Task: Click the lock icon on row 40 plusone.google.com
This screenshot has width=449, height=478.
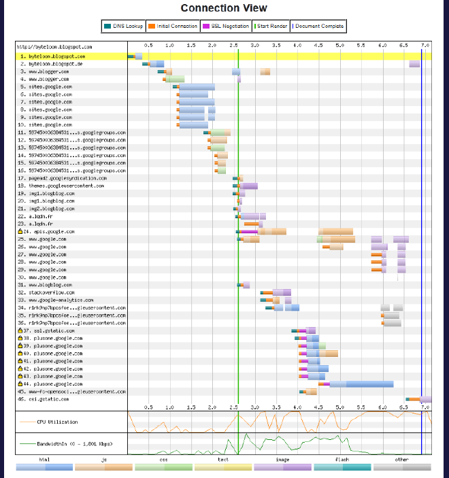Action: (x=20, y=354)
